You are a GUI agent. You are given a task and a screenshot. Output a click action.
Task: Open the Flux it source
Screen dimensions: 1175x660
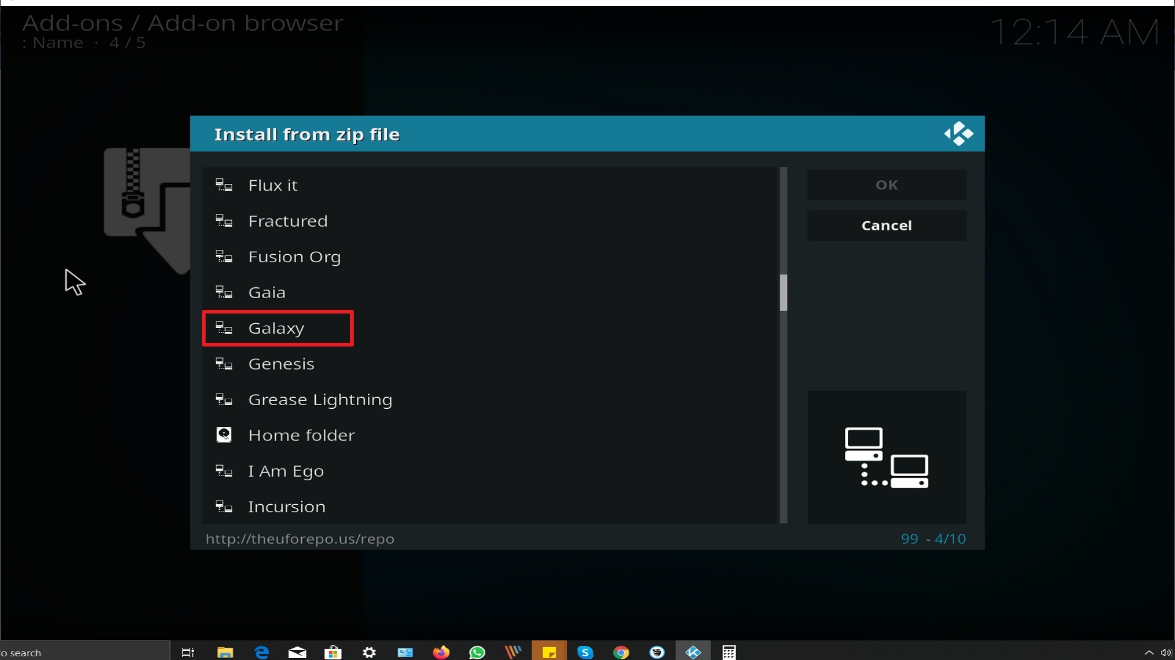click(x=490, y=185)
